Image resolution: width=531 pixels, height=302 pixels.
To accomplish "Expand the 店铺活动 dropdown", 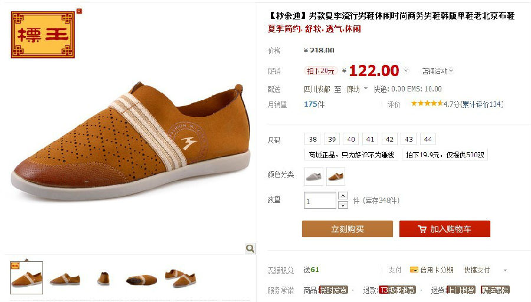I will click(x=437, y=71).
